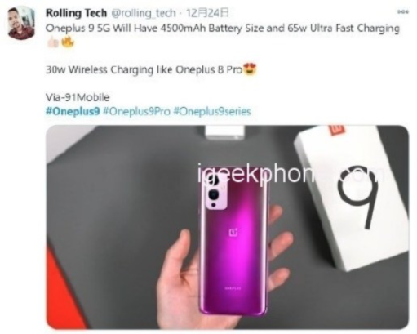Click the Via-91Mobile text line

tap(78, 97)
